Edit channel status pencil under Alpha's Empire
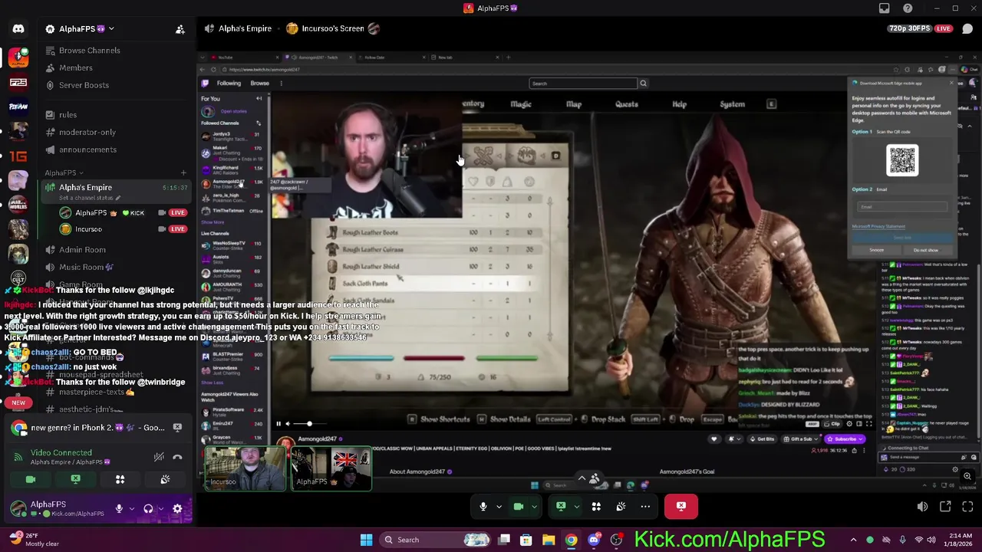Image resolution: width=982 pixels, height=552 pixels. [118, 198]
